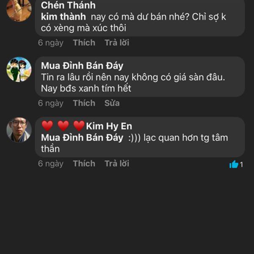Click the '6 ngày' timestamp under Kim Hy En's comment
254x254 pixels.
point(50,163)
